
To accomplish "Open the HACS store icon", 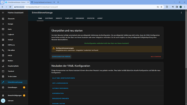I will click(x=3, y=55).
